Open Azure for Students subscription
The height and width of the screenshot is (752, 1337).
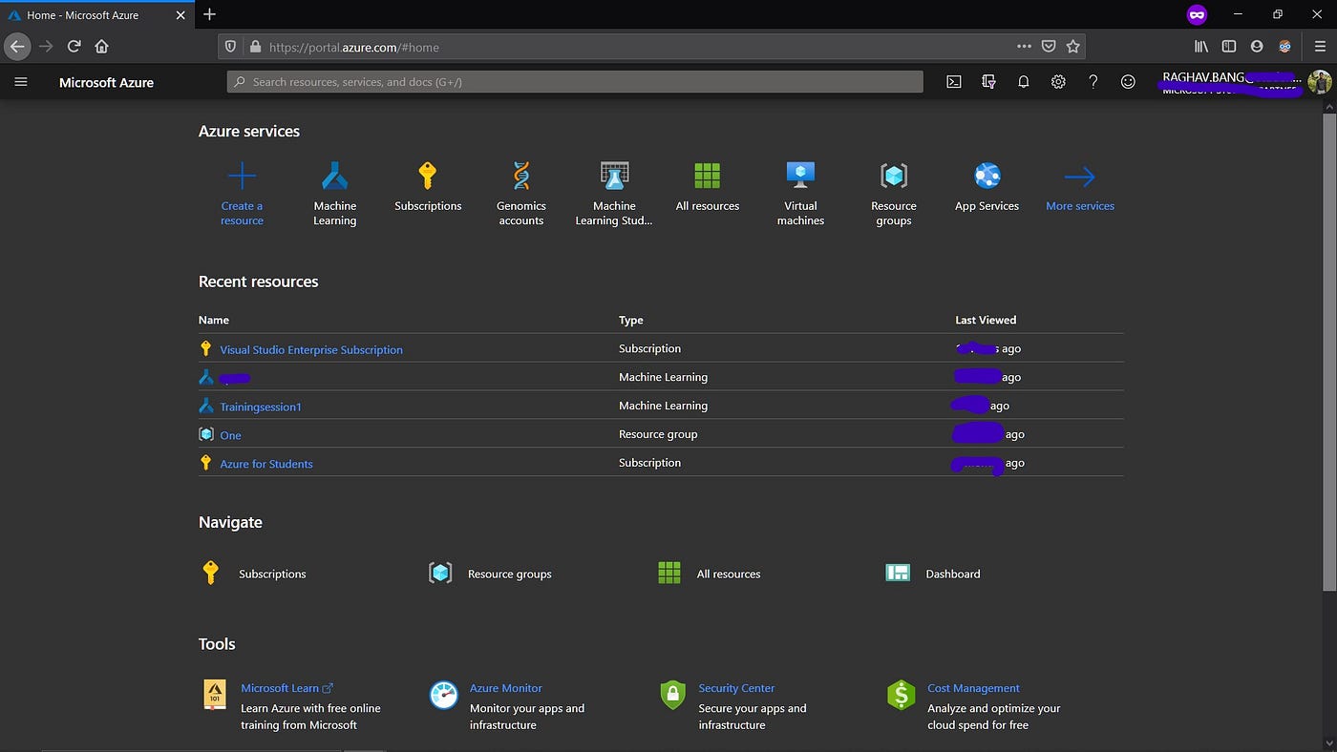tap(266, 464)
